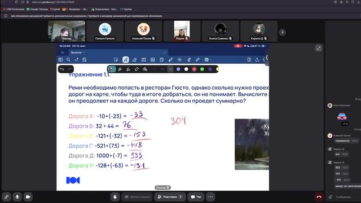Open the three-dots more options menu
This screenshot has width=361, height=203.
210,197
